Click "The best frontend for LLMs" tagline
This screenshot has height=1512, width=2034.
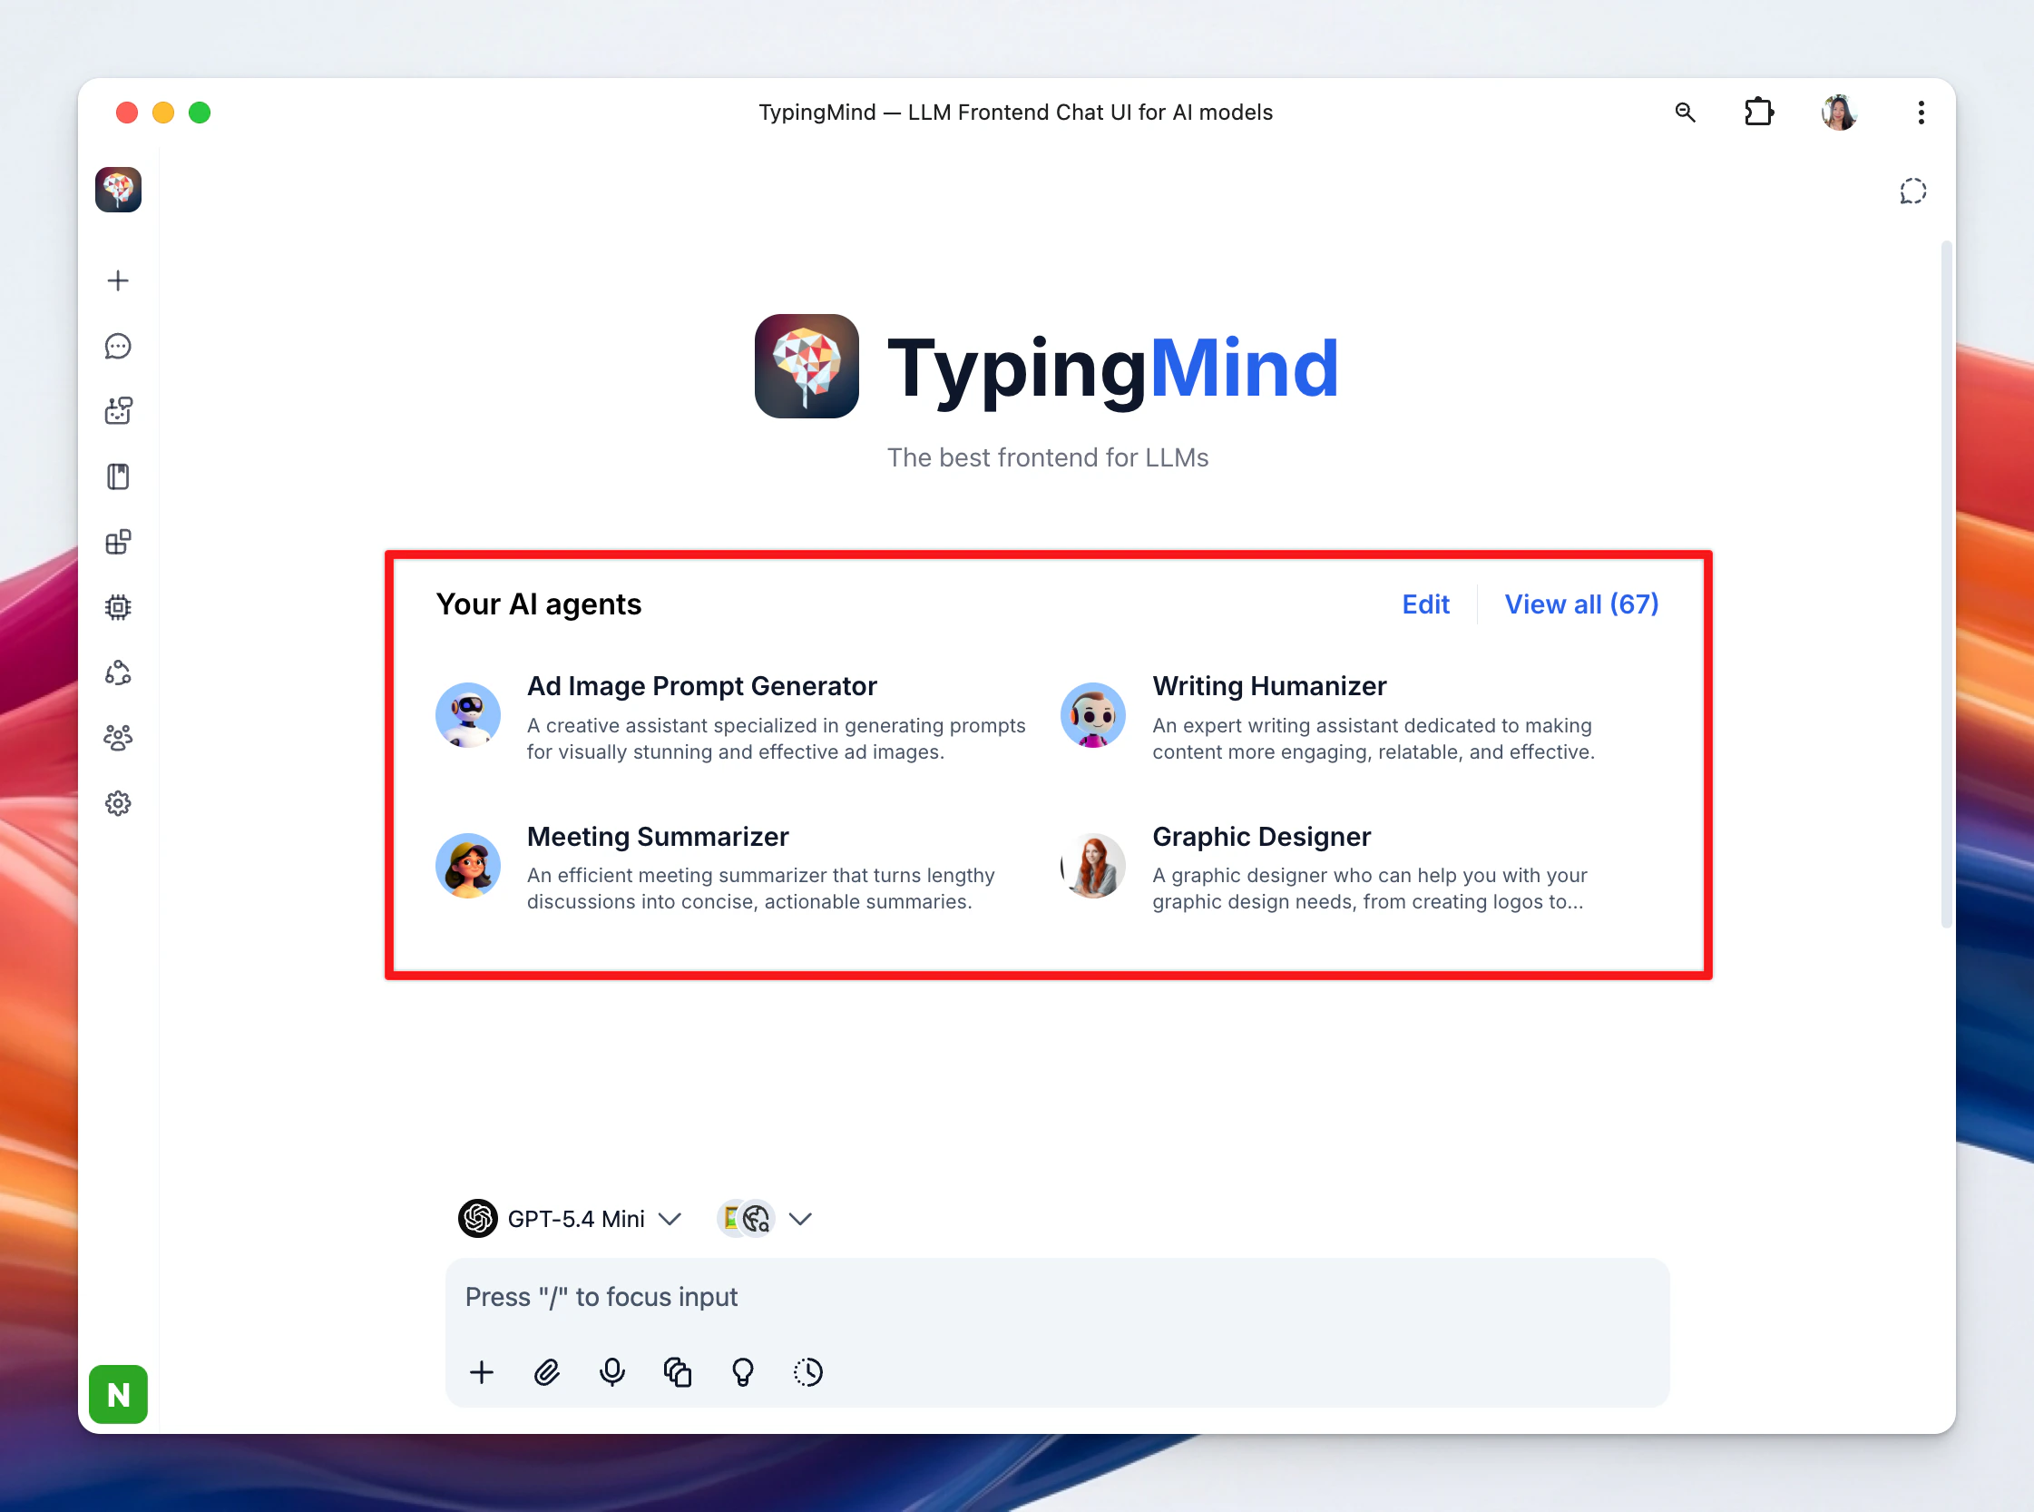pos(1048,457)
